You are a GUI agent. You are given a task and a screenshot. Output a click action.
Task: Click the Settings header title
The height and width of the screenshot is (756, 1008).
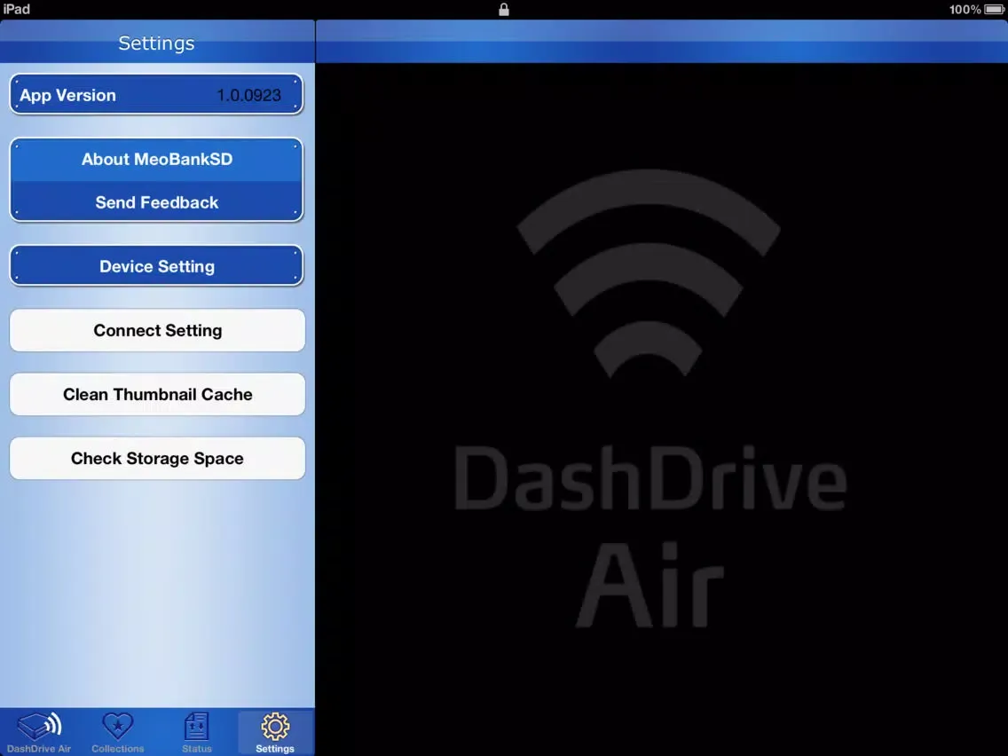click(156, 43)
